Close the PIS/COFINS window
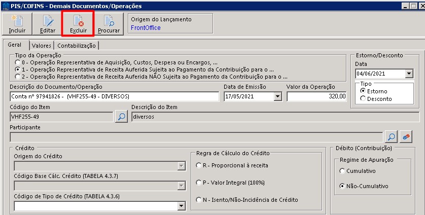Image resolution: width=425 pixels, height=215 pixels. [421, 6]
